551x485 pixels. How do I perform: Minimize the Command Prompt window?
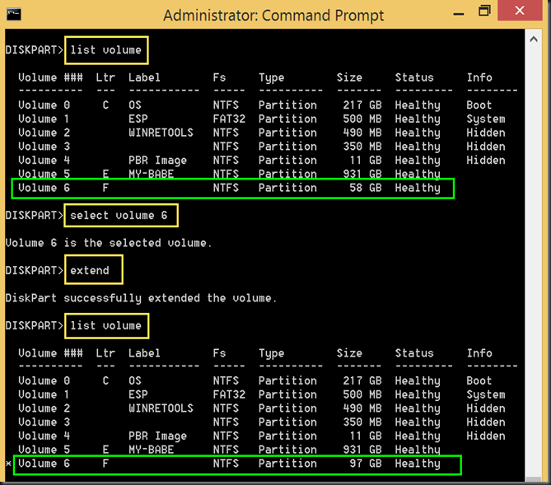459,14
